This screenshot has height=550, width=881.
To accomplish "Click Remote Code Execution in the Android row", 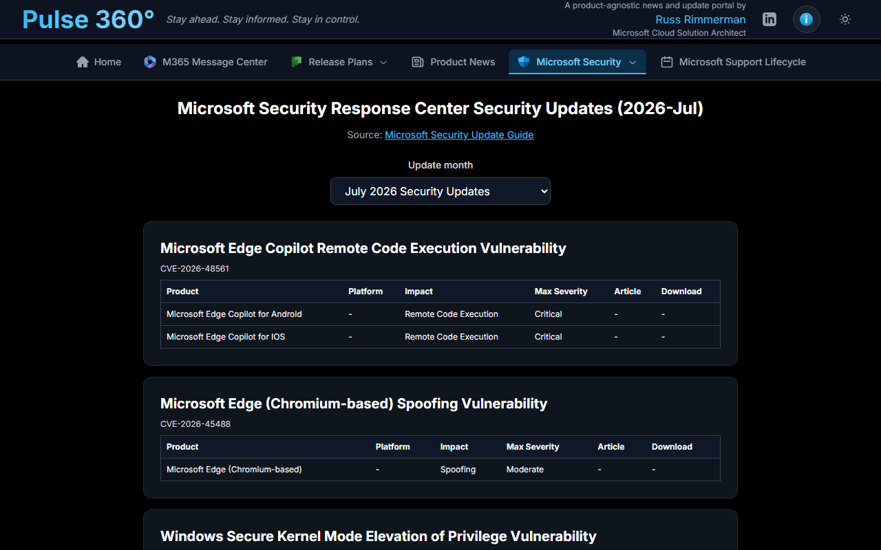I will [452, 314].
